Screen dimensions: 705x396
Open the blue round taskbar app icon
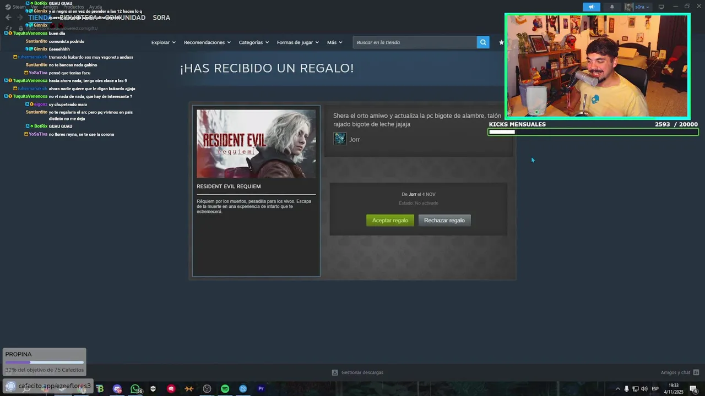[x=243, y=389]
